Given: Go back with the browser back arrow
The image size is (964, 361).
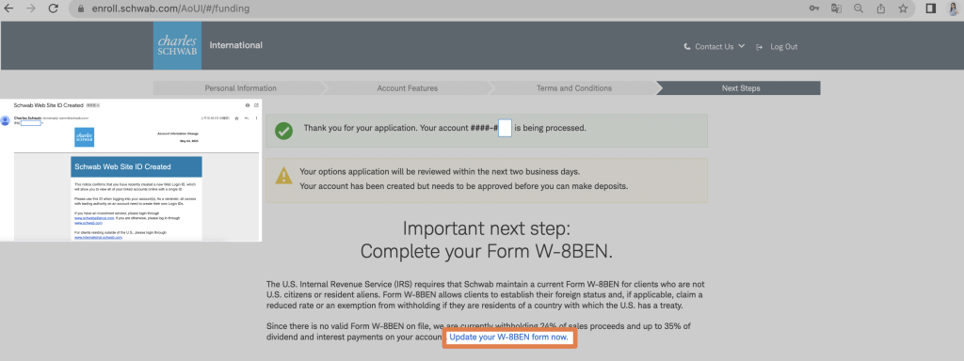Looking at the screenshot, I should [x=8, y=8].
